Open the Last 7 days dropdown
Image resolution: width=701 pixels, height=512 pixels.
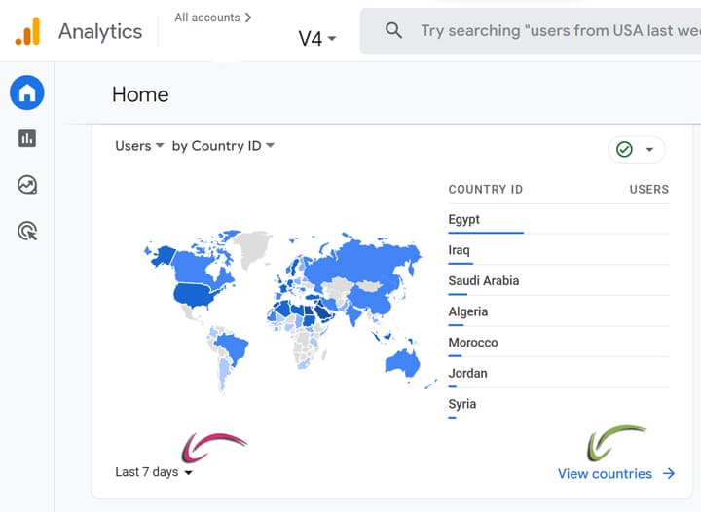[x=154, y=472]
